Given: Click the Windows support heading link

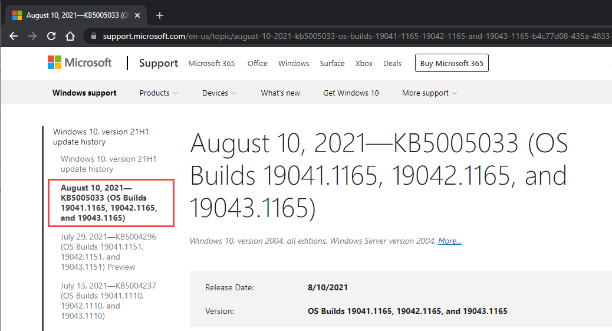Looking at the screenshot, I should tap(84, 93).
